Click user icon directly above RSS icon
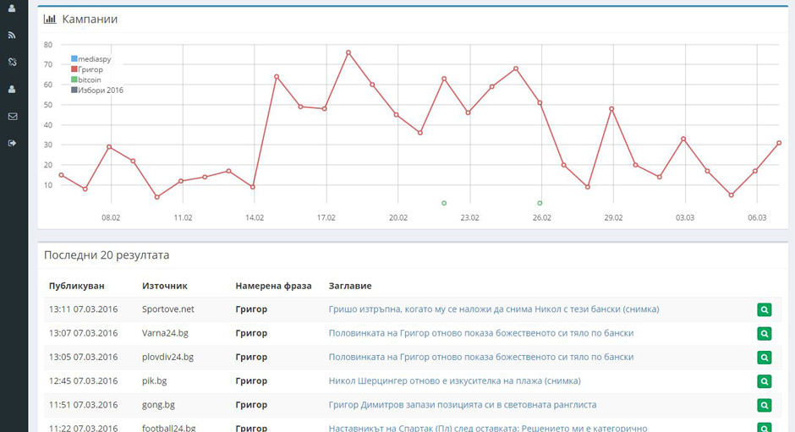This screenshot has height=432, width=795. tap(12, 8)
